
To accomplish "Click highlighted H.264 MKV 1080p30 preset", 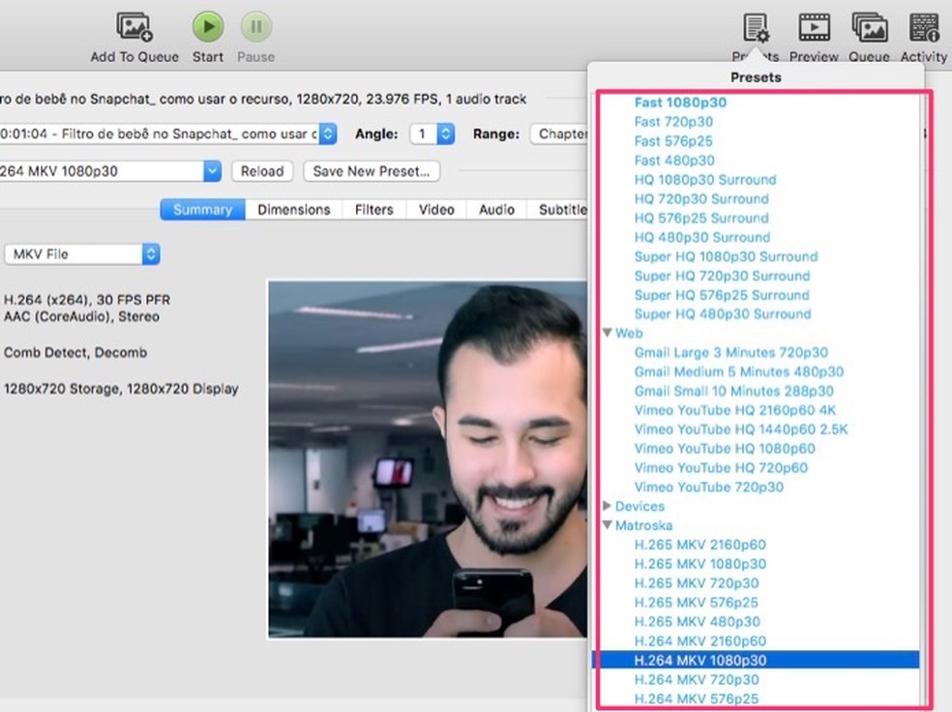I will point(756,661).
